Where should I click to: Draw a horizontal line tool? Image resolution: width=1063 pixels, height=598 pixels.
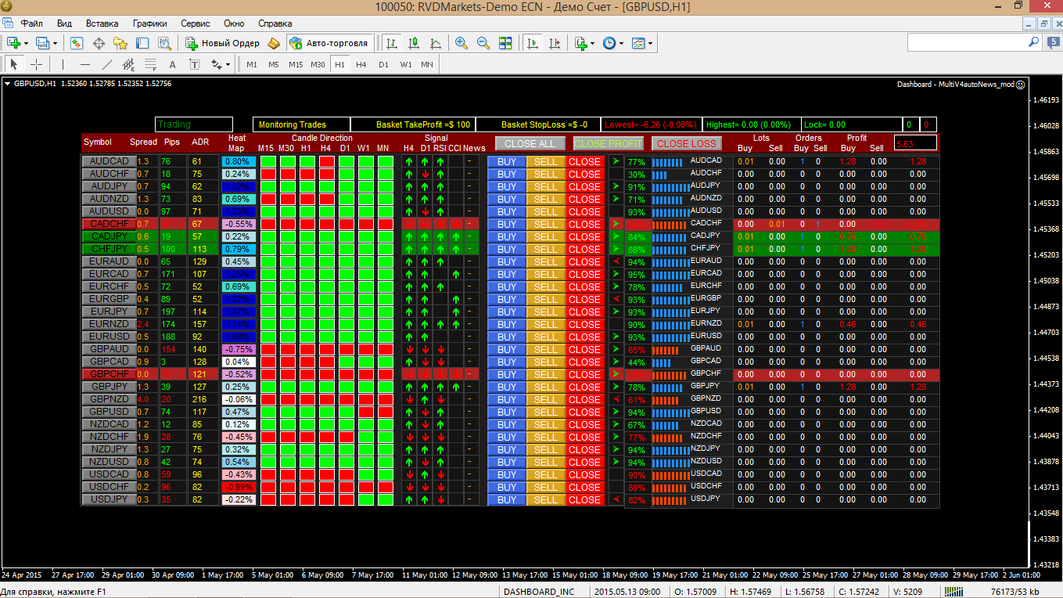click(85, 64)
